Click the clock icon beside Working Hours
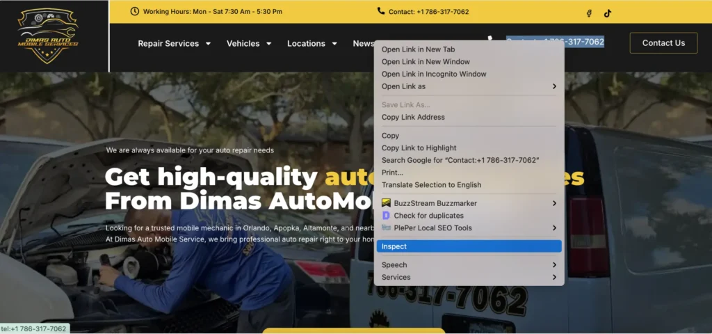This screenshot has width=712, height=334. (134, 11)
